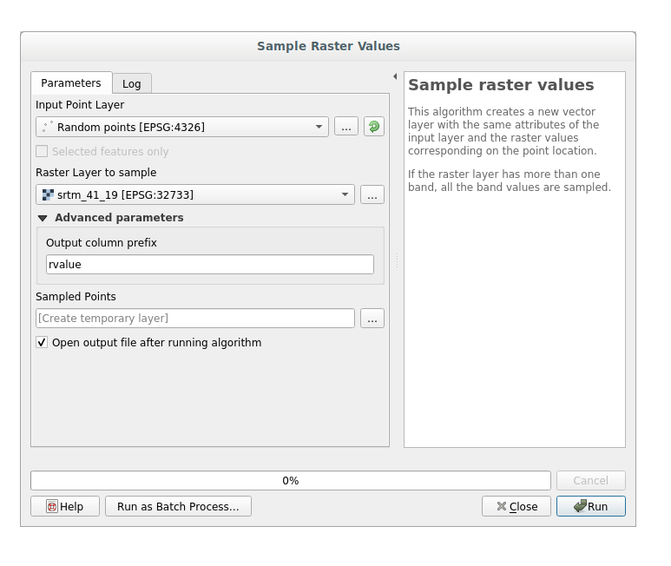The height and width of the screenshot is (566, 671).
Task: Toggle Open output file after running algorithm
Action: (42, 343)
